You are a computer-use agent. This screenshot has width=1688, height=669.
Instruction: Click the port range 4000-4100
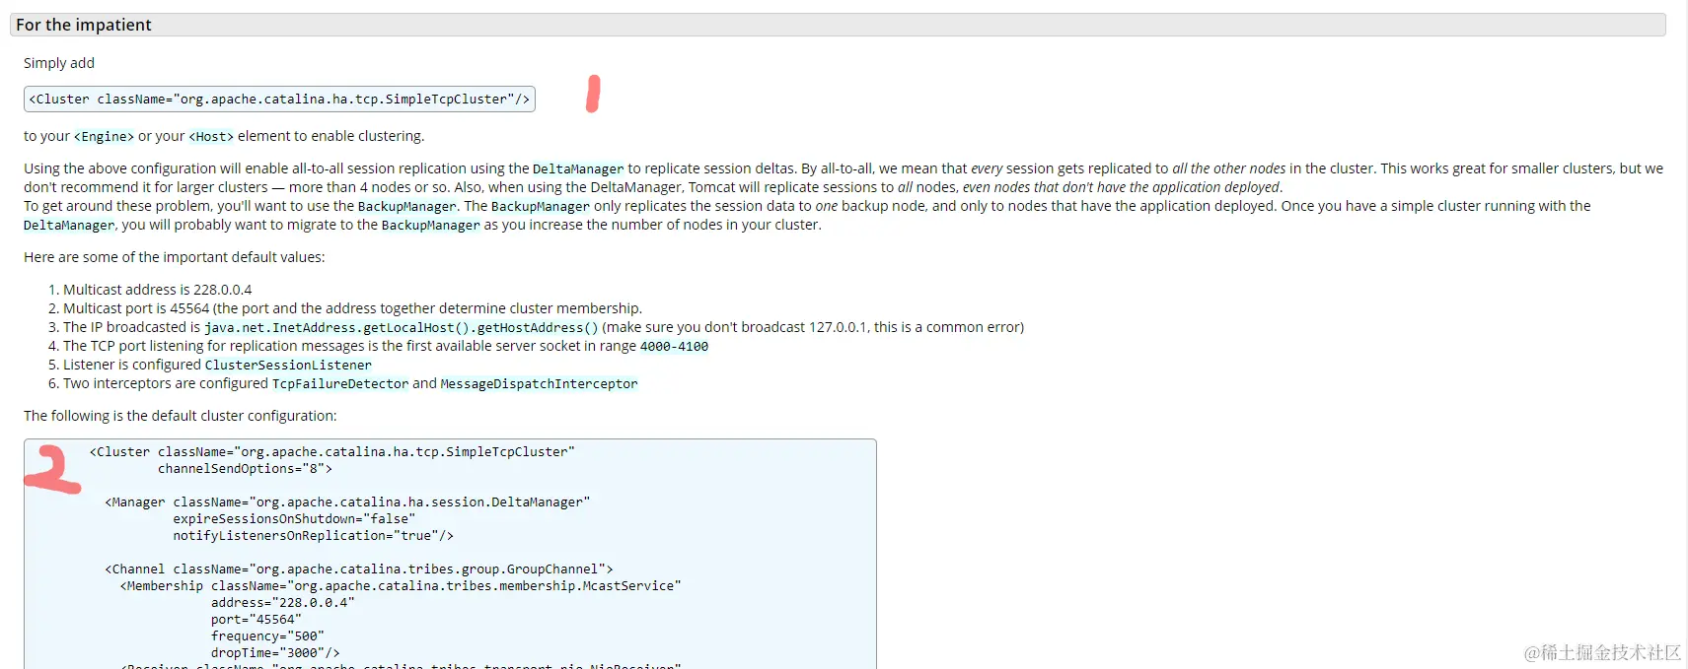pos(674,347)
